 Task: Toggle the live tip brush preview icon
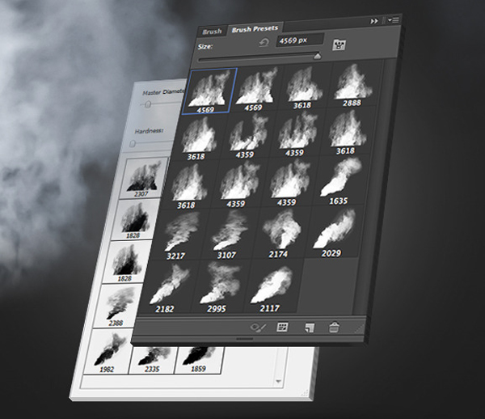258,328
